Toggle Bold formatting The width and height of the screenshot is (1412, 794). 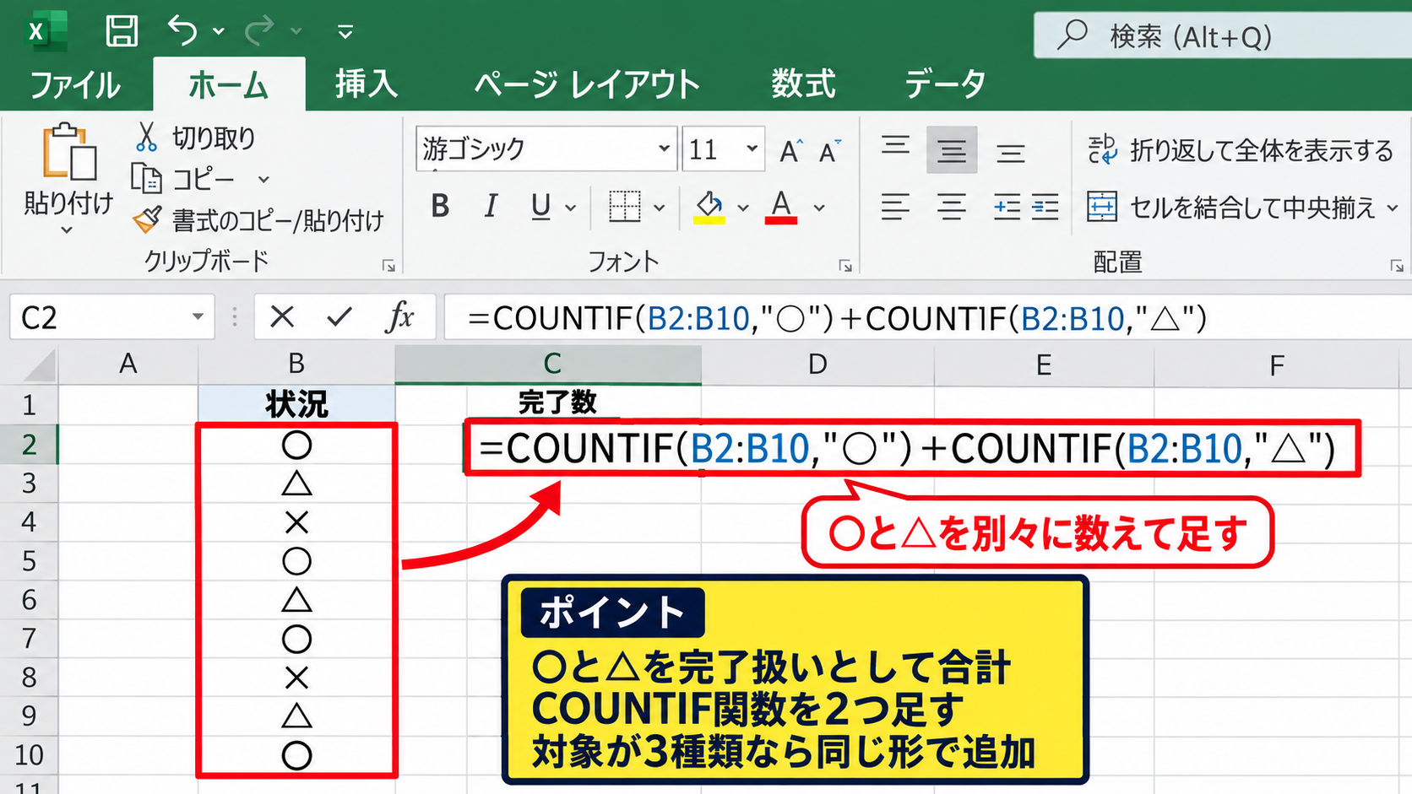click(440, 206)
